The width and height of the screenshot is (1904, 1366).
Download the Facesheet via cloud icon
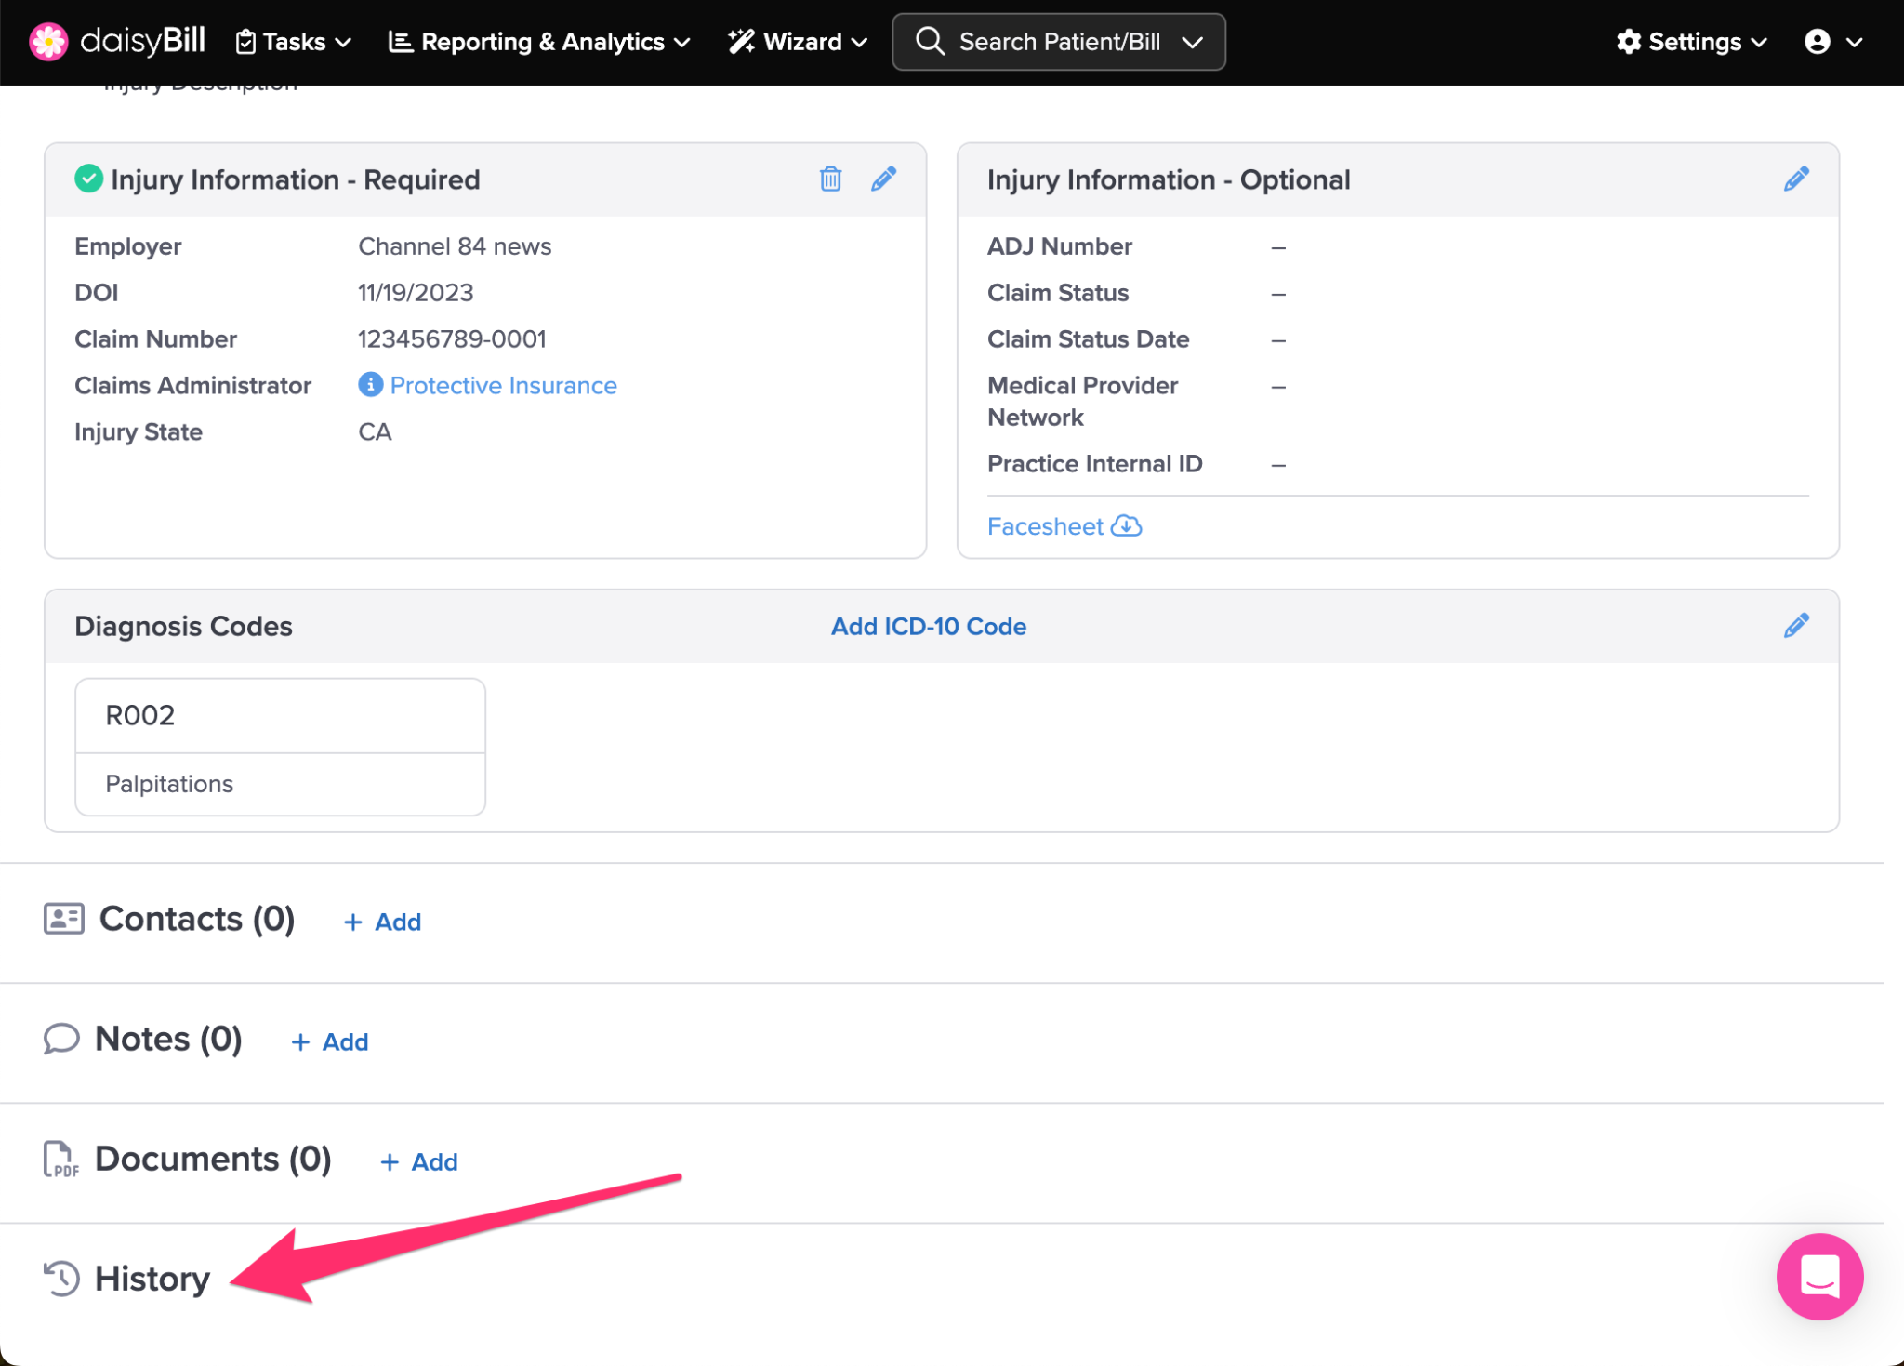(x=1127, y=525)
